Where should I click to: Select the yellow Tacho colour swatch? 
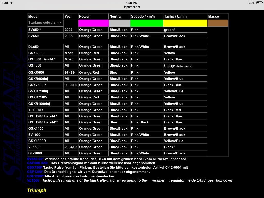point(185,23)
